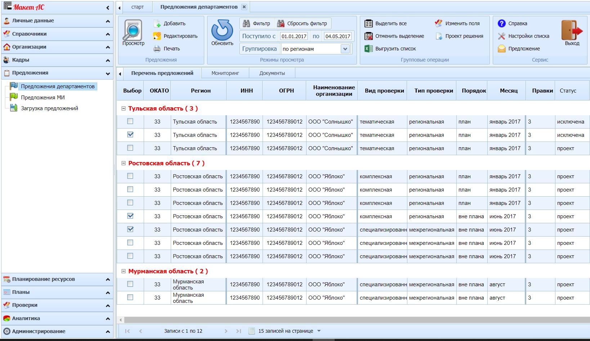Click the end date field 04.05.2017
This screenshot has height=341, width=590.
[x=338, y=36]
